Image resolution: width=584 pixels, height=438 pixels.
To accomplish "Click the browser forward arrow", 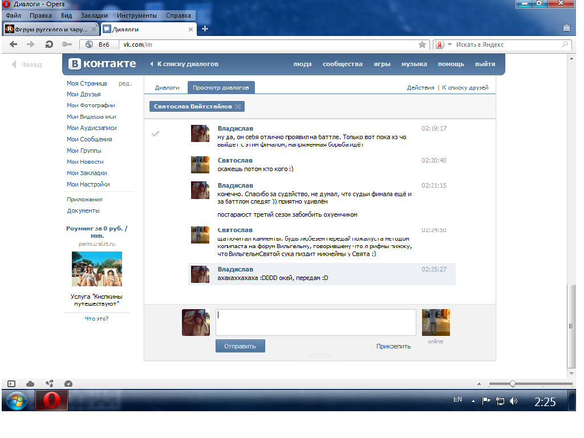I will click(31, 44).
